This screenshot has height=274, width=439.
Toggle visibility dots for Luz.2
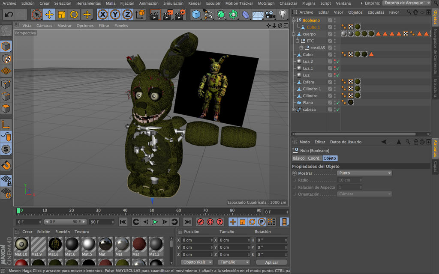point(334,62)
